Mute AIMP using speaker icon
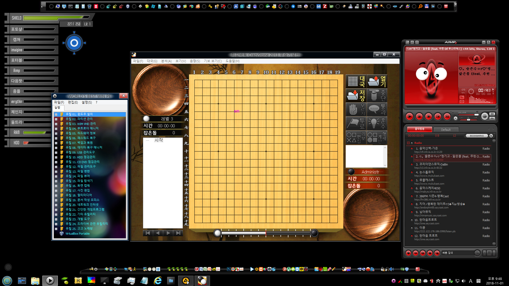The height and width of the screenshot is (286, 509). click(477, 112)
